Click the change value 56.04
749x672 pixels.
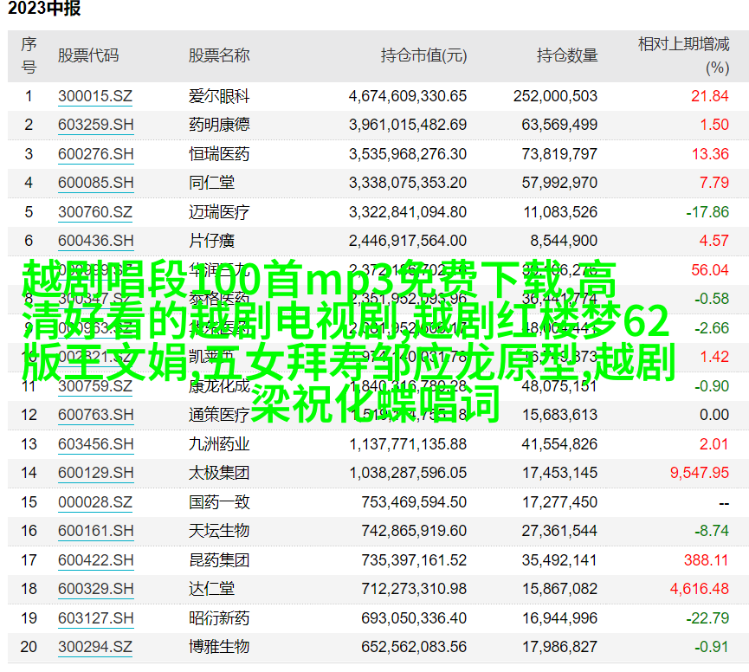tap(710, 270)
